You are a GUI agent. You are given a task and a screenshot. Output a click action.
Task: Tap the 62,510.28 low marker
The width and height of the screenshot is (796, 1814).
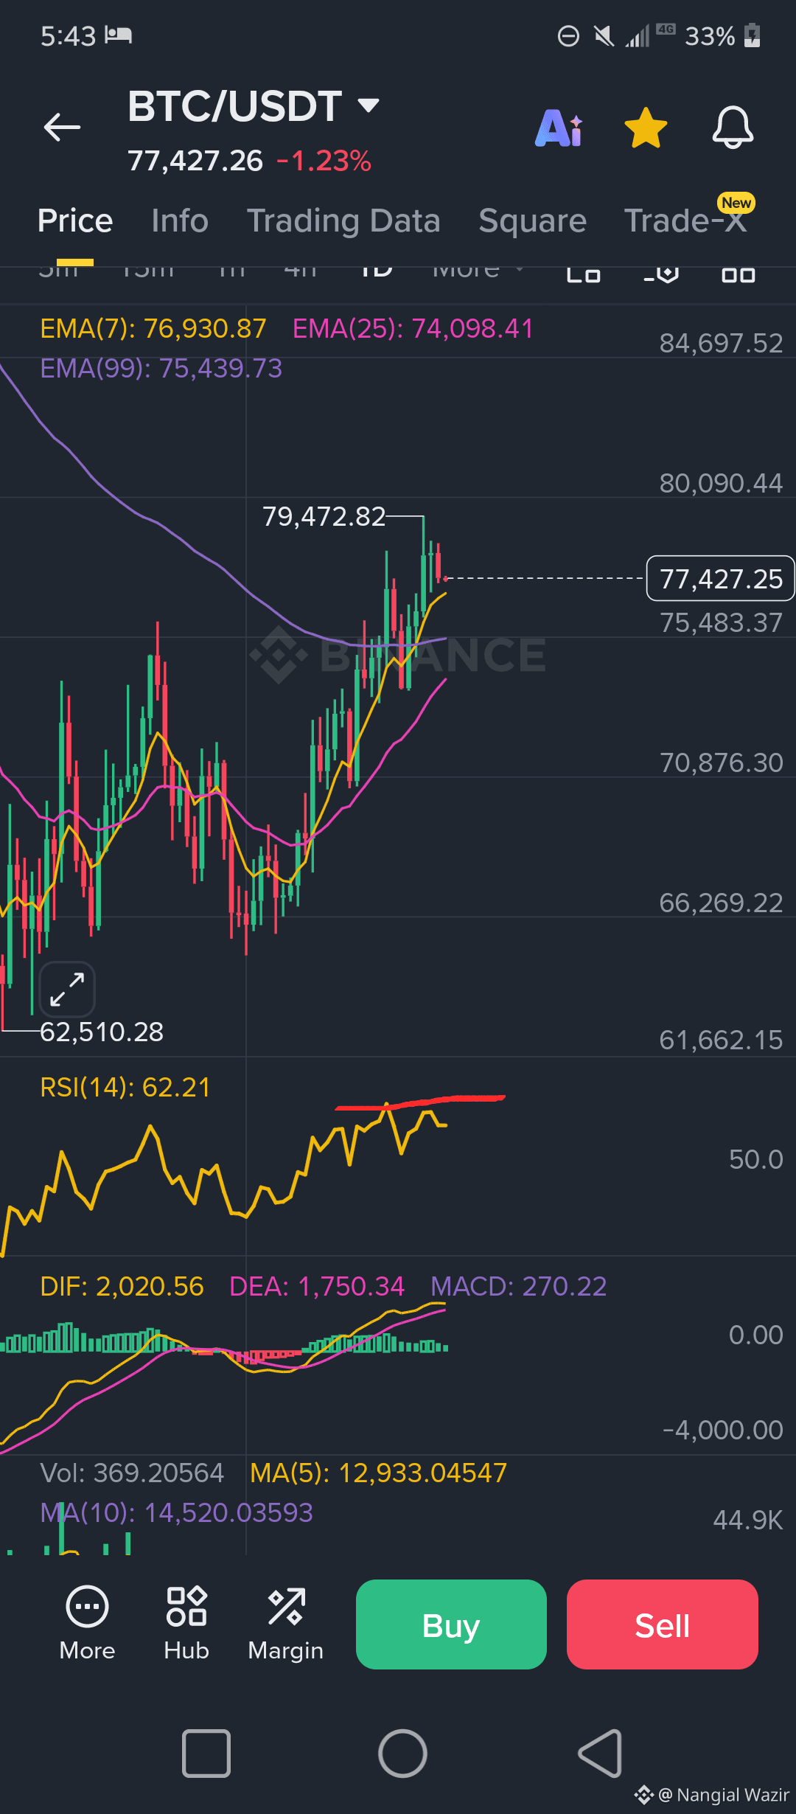tap(102, 1032)
